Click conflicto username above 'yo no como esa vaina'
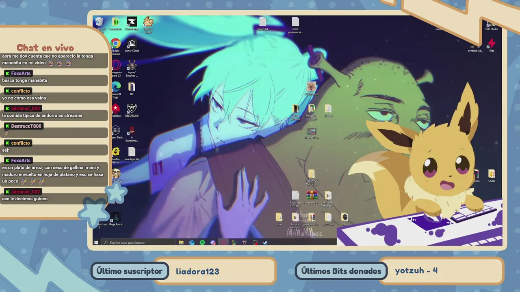This screenshot has width=520, height=292. (x=21, y=91)
